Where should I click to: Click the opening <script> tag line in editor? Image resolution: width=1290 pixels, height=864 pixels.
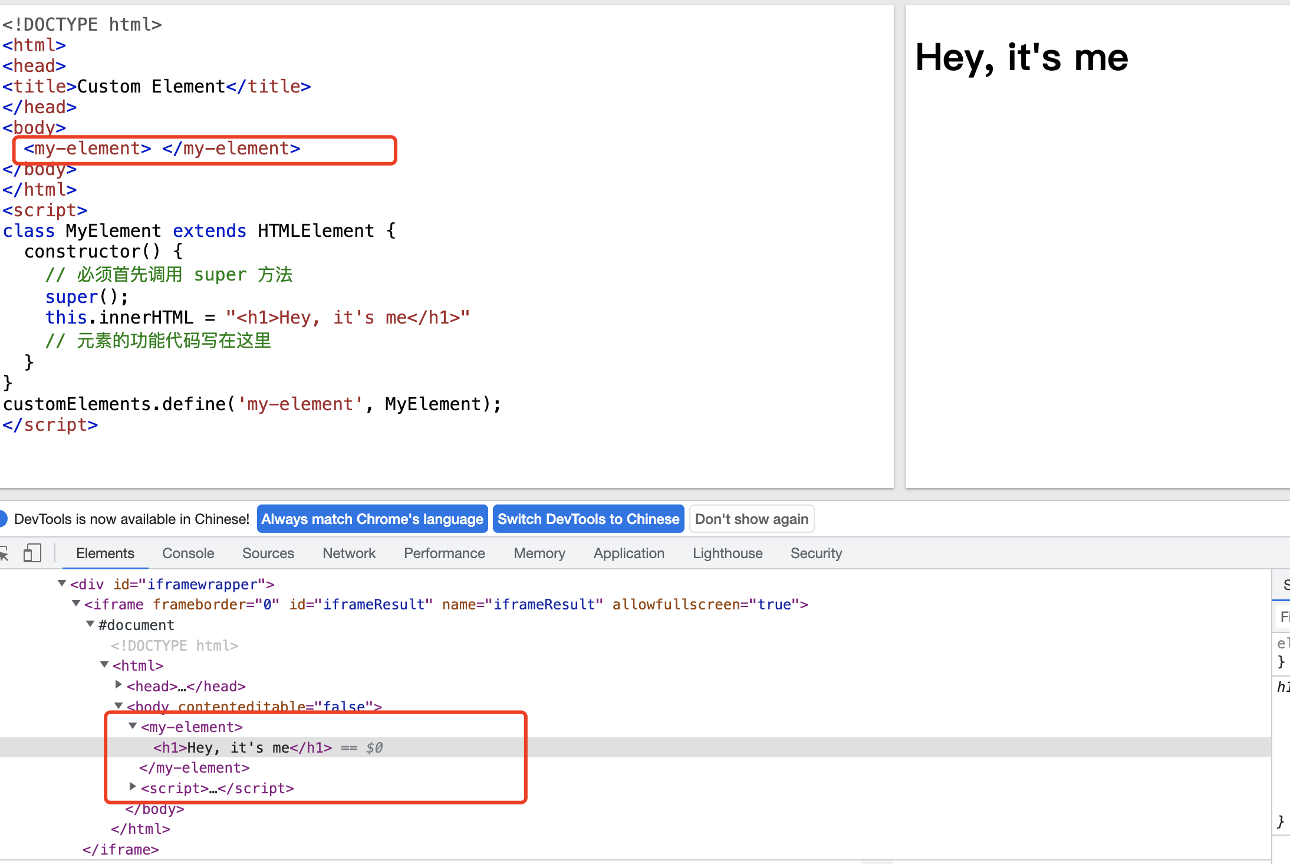(45, 210)
